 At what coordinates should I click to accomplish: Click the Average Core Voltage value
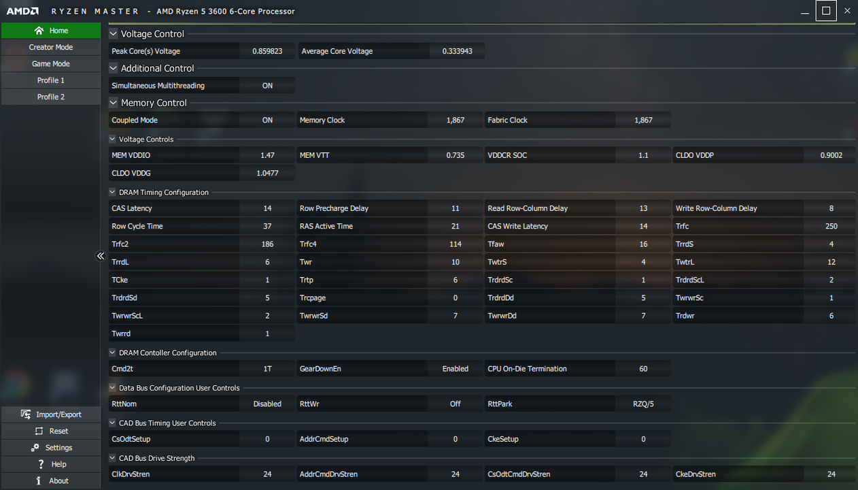[457, 51]
